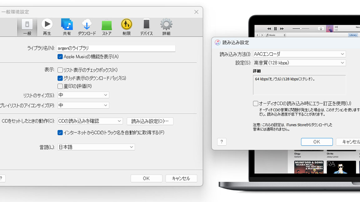This screenshot has height=202, width=360.
Task: Switch to the 再生 (Playback) tab
Action: (x=47, y=27)
